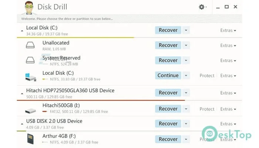
Task: Recover the USB DISK 2.0 USB Device
Action: click(168, 124)
